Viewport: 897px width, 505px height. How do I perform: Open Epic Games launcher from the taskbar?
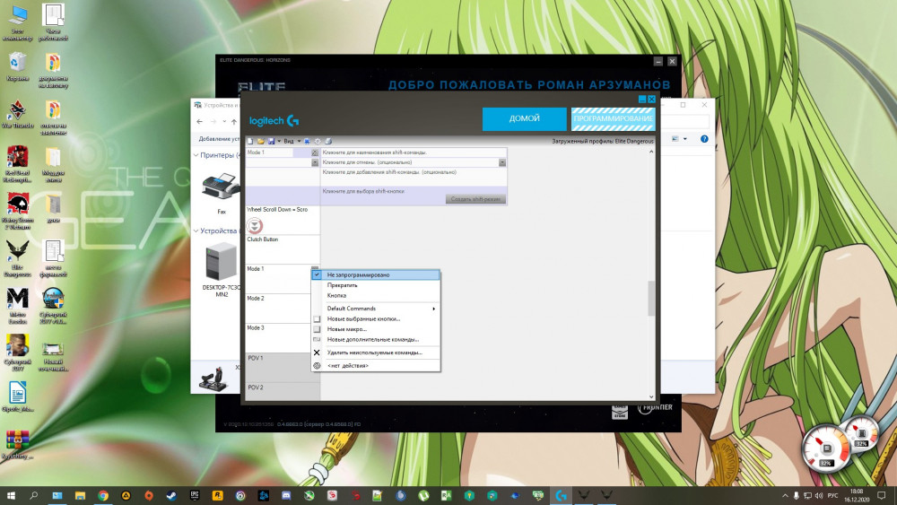195,495
